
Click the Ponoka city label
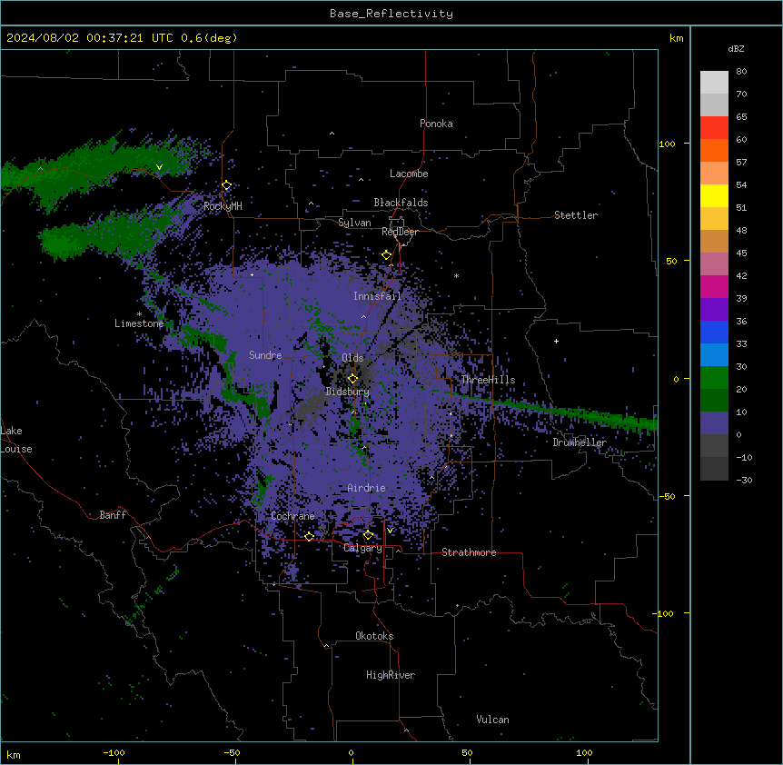[436, 124]
